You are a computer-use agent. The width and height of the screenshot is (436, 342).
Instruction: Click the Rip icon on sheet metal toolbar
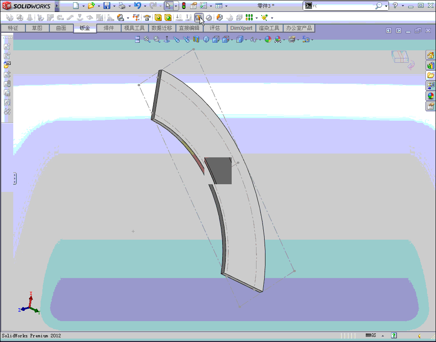pyautogui.click(x=220, y=18)
